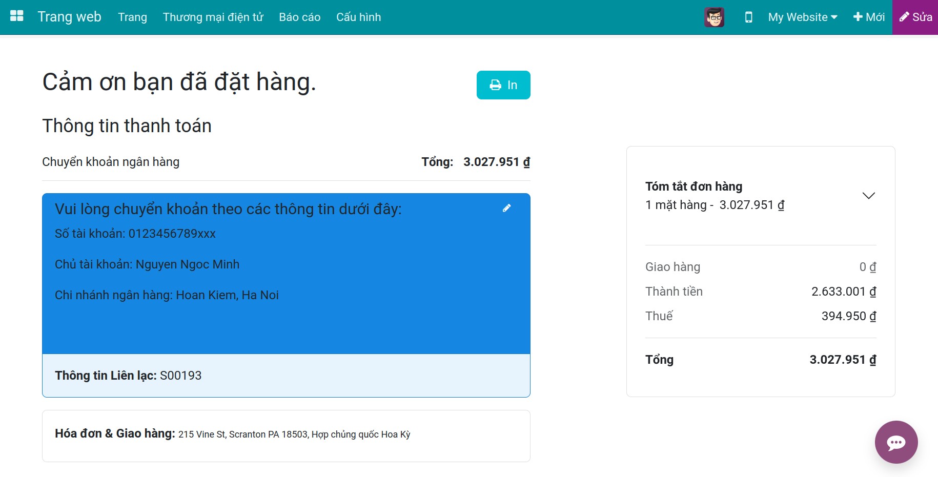Click the Cảm ơn bạn đã đặt hàng heading
This screenshot has width=938, height=477.
pos(179,82)
